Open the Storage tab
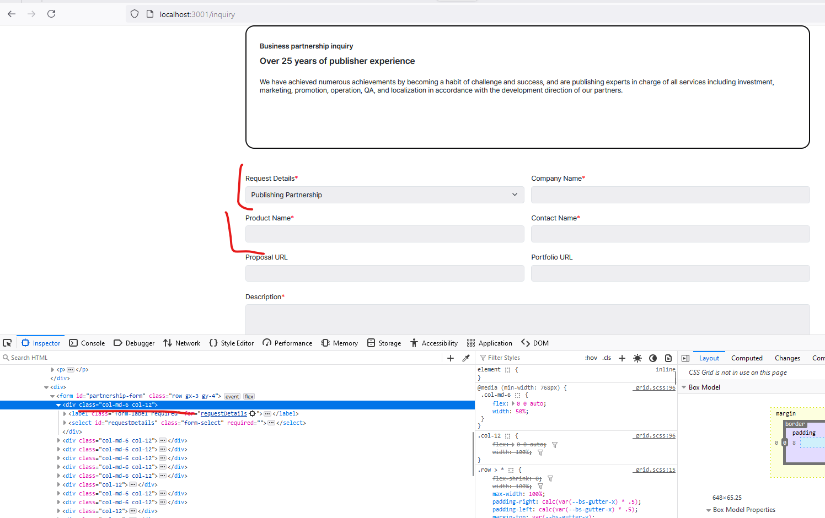 [384, 343]
